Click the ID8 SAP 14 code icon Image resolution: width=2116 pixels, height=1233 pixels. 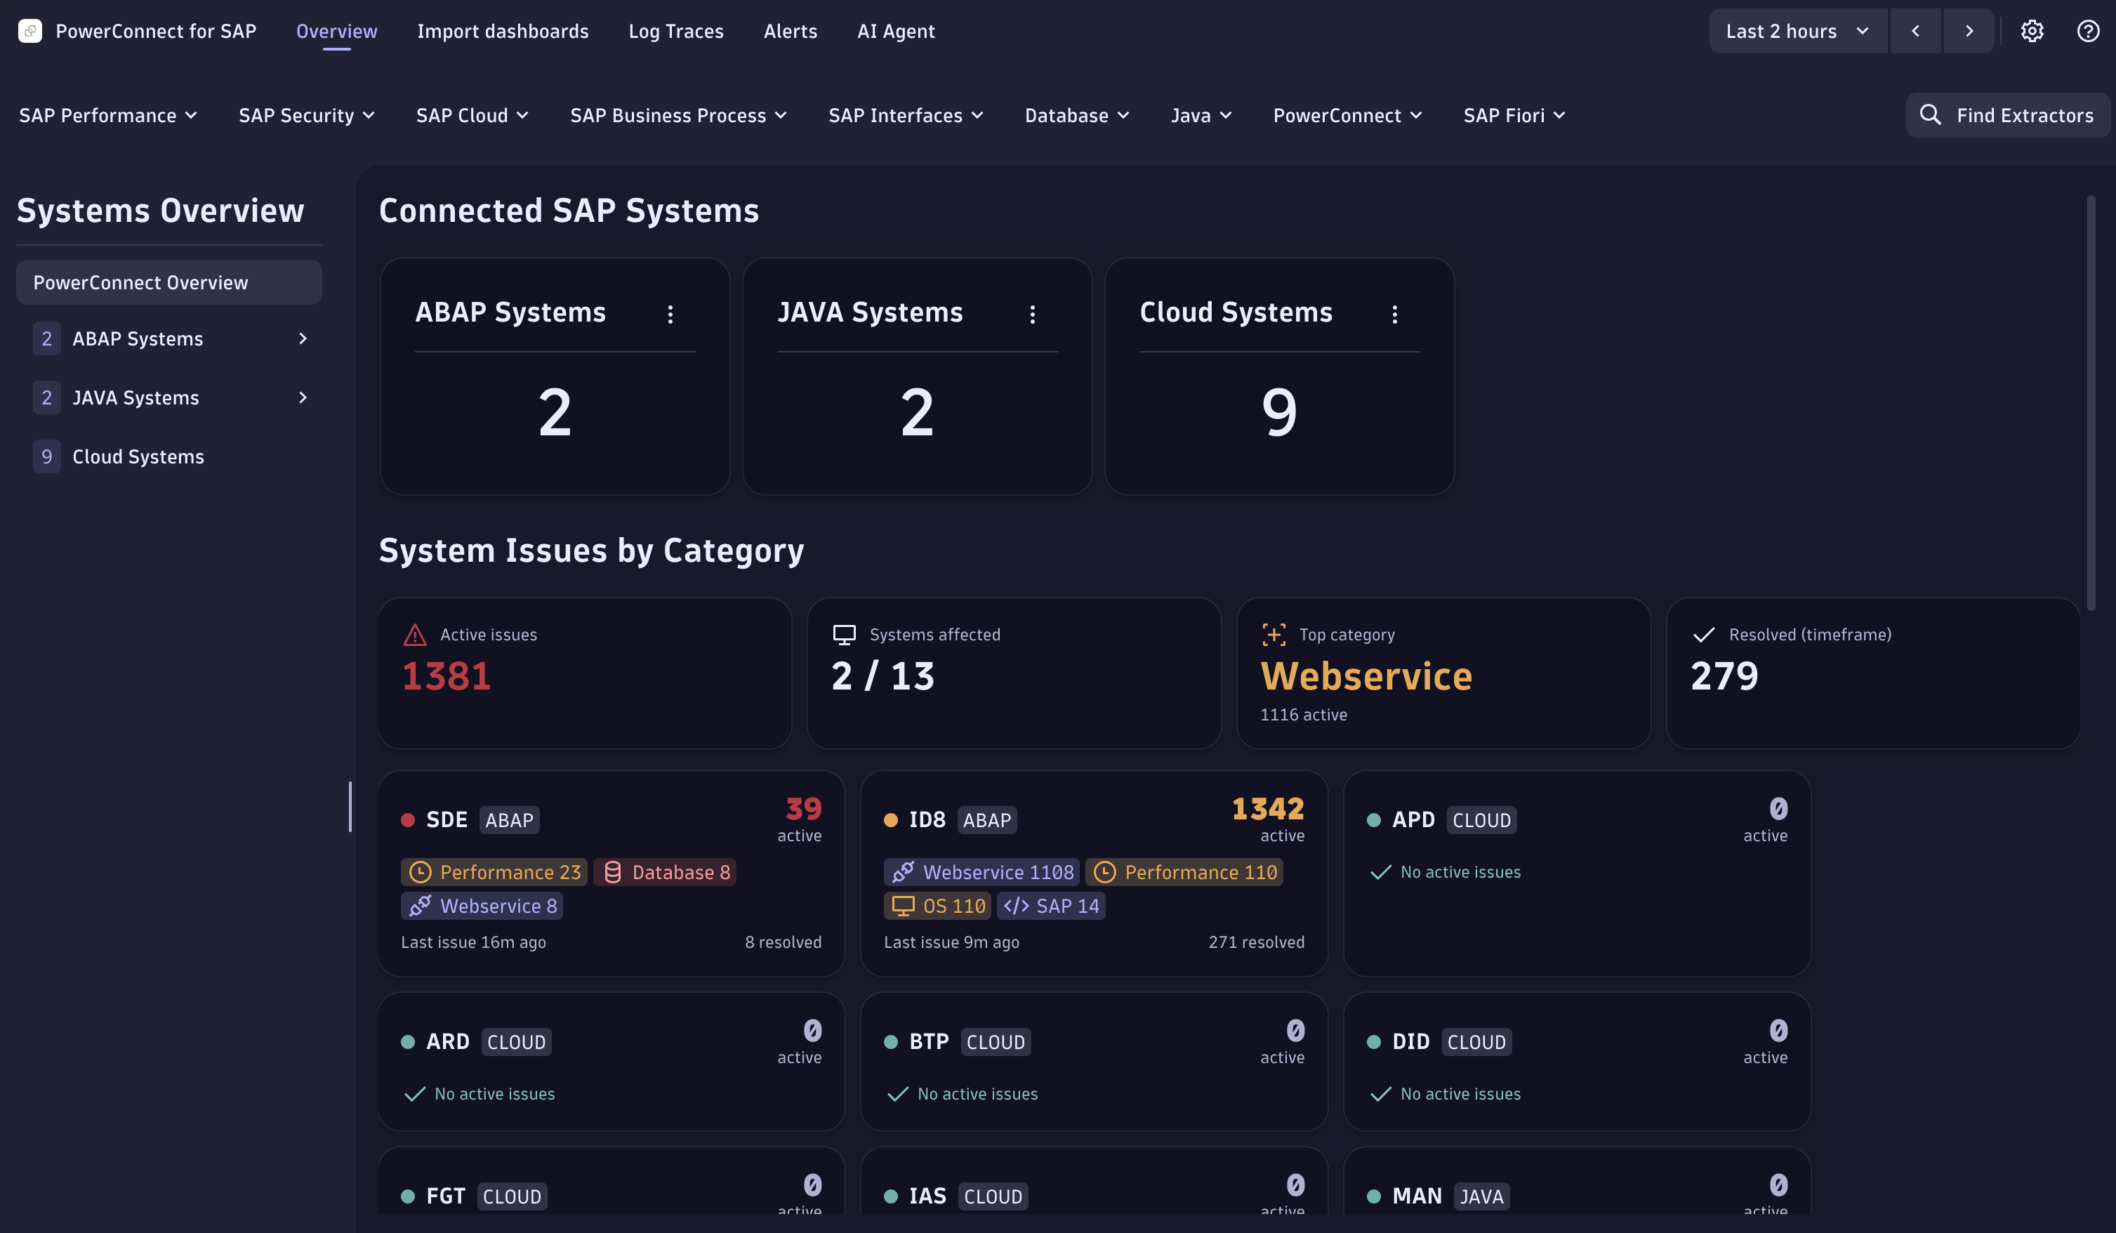pyautogui.click(x=1016, y=905)
